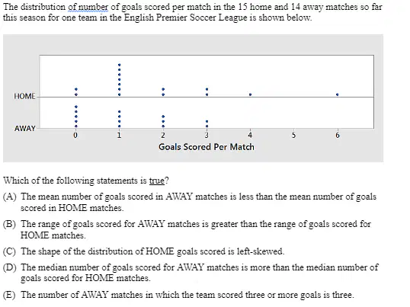Viewport: 410px width, 307px height.
Task: Click the underlined 'of number' phrase
Action: tap(88, 7)
